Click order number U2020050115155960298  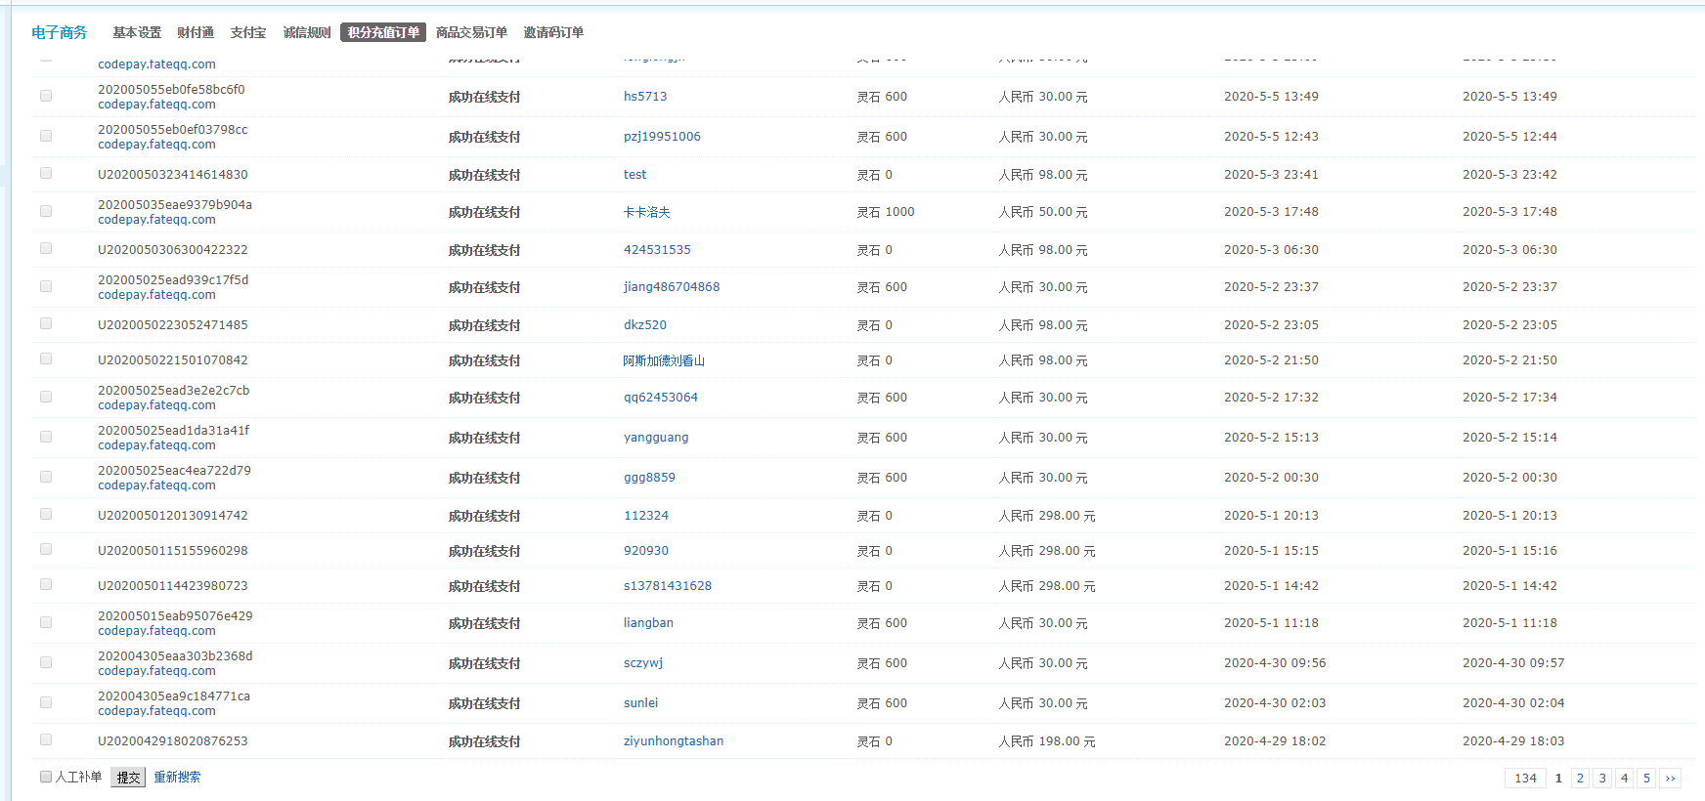pos(173,551)
